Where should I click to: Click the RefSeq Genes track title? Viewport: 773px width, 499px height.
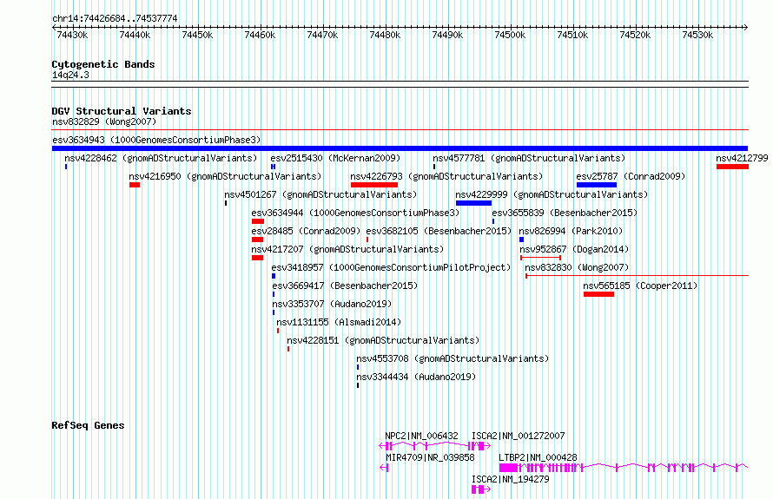[x=88, y=425]
